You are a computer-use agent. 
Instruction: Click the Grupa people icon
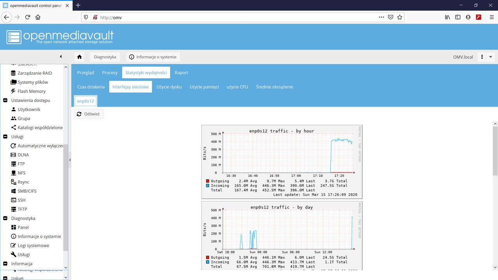(14, 118)
